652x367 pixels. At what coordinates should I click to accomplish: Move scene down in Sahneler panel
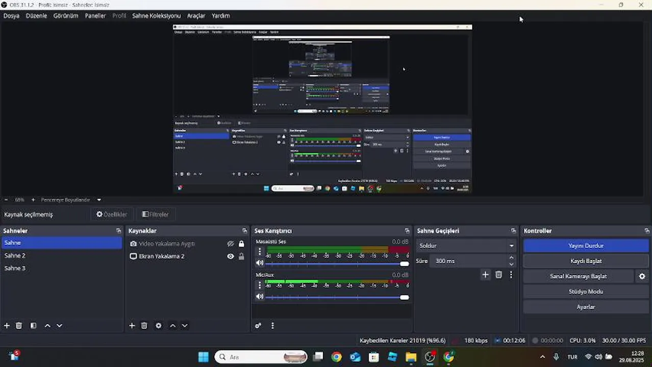pyautogui.click(x=59, y=326)
